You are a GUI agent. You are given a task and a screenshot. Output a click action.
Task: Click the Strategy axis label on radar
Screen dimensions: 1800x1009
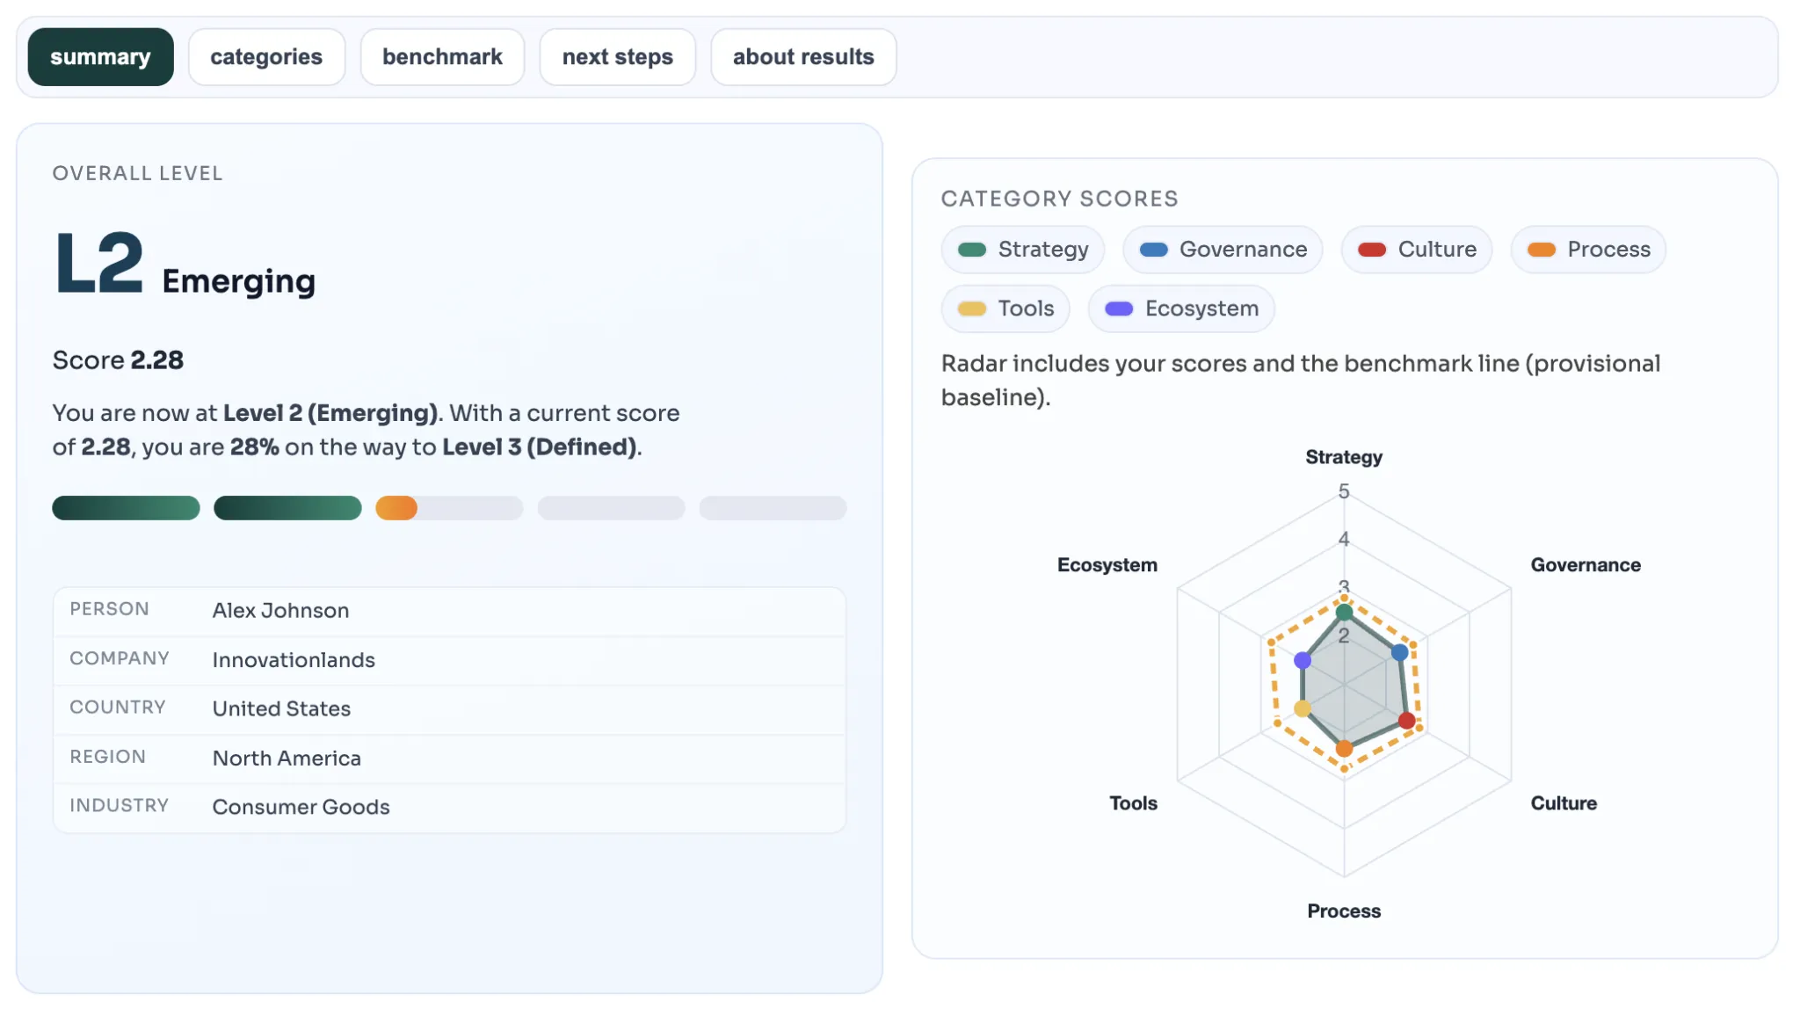[x=1344, y=457]
